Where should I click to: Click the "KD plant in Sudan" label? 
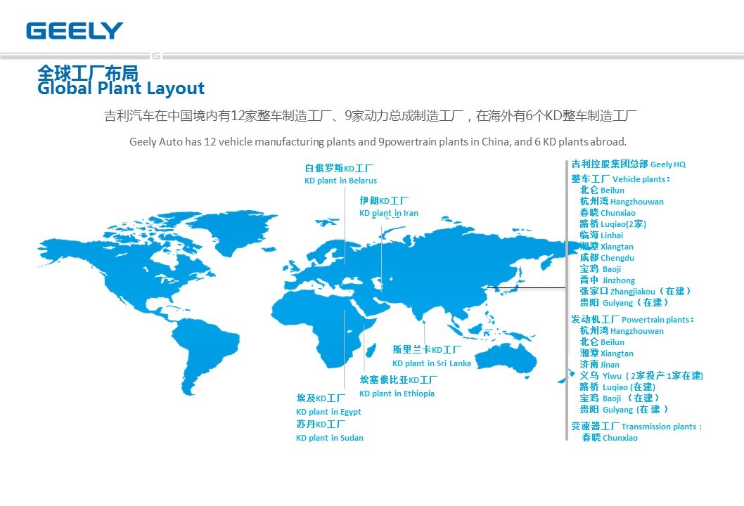(330, 438)
